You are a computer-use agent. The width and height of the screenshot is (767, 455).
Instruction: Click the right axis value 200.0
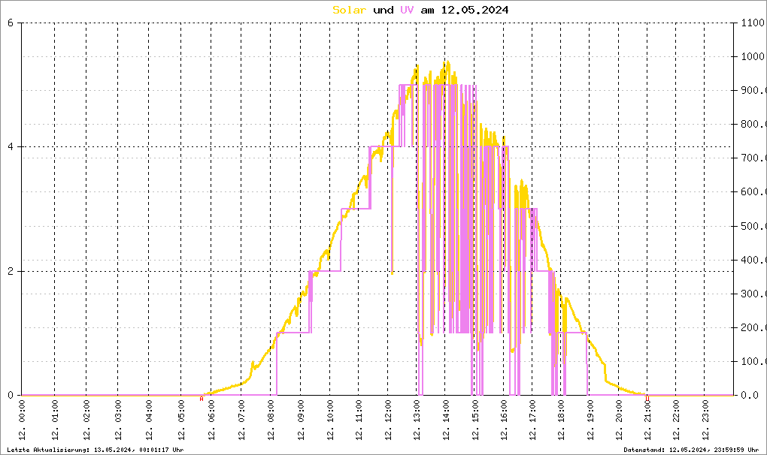(x=752, y=327)
